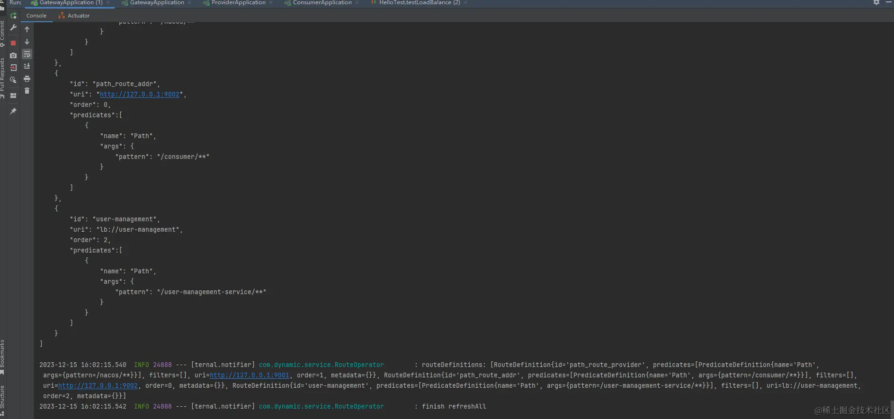This screenshot has height=419, width=894.
Task: Click the timestamp 2023-12-15 16:02:15.542
Action: click(83, 406)
